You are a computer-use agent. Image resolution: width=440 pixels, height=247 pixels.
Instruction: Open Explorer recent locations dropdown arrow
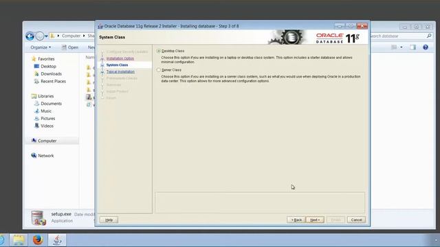46,36
